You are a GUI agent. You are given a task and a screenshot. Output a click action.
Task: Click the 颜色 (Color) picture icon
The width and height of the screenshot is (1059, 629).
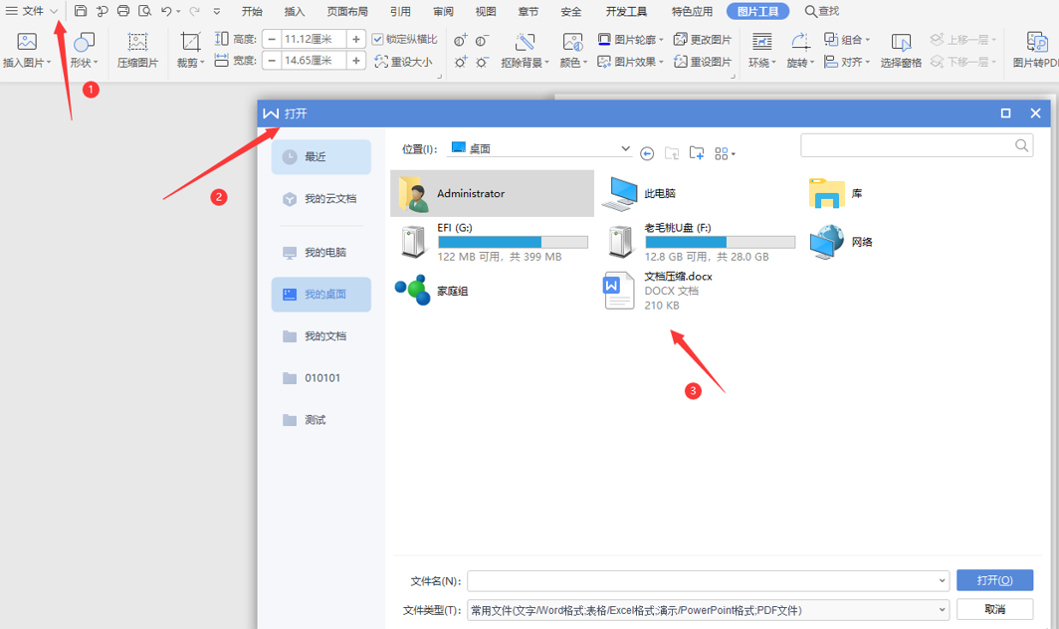572,42
